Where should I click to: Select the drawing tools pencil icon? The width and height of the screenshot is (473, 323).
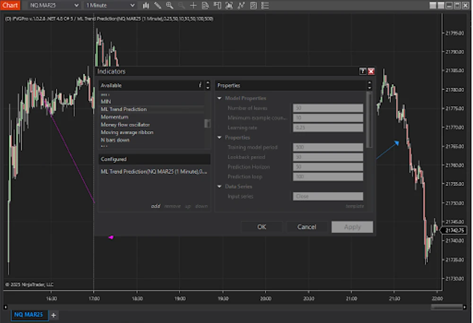pyautogui.click(x=158, y=5)
